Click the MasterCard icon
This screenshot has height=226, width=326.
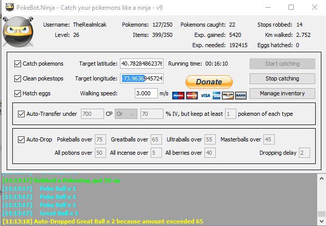[192, 95]
